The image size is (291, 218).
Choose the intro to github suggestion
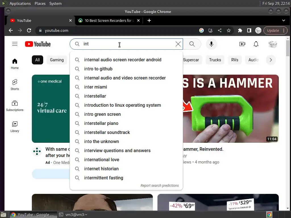tap(126, 69)
